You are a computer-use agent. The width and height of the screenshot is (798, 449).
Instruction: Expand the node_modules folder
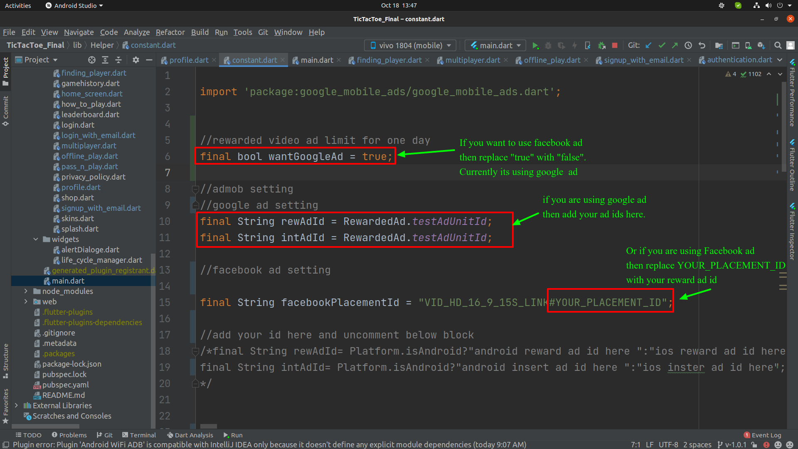26,291
